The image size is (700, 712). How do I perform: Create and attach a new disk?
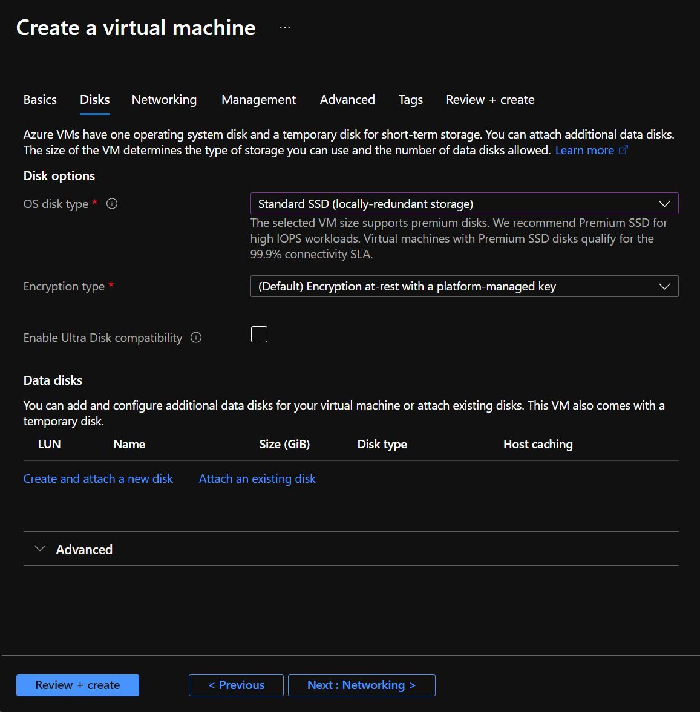[x=98, y=478]
